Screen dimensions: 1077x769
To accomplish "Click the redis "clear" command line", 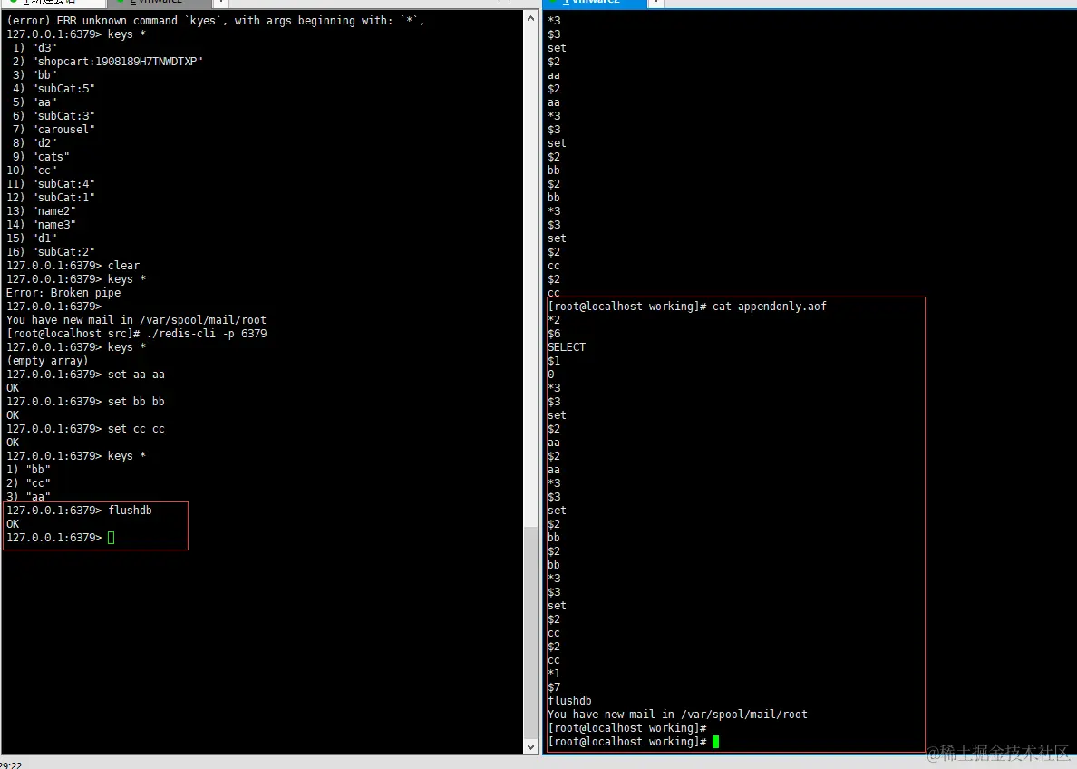I will [73, 266].
